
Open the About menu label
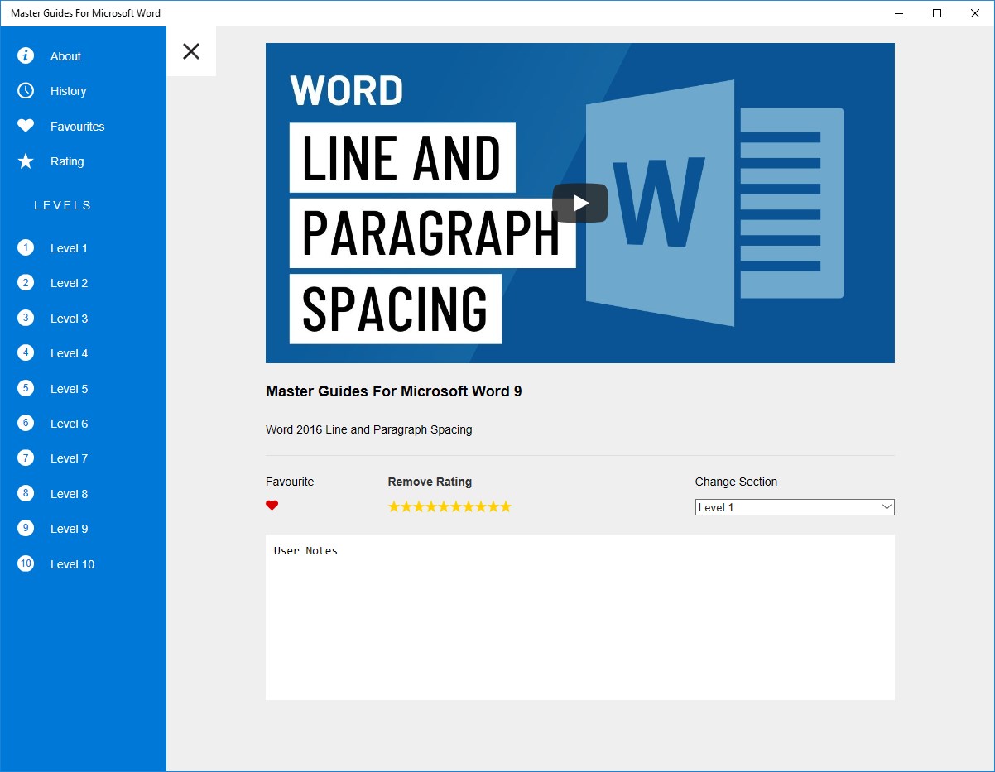[65, 56]
